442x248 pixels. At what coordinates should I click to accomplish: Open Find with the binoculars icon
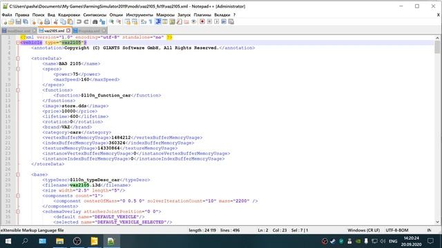coord(95,21)
